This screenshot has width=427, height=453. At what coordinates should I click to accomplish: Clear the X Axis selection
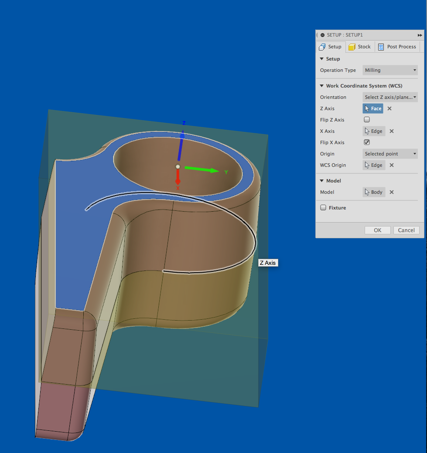(x=392, y=131)
